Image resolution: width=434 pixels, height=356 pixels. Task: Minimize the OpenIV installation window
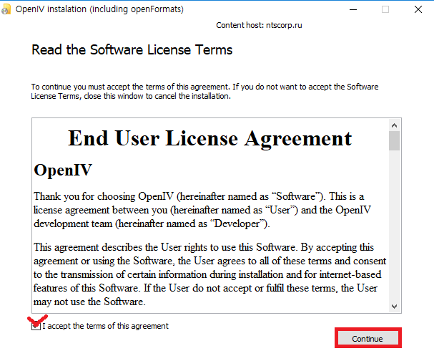tap(353, 9)
